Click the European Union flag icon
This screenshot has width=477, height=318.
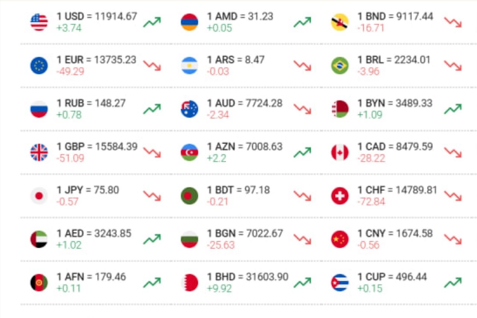coord(39,66)
